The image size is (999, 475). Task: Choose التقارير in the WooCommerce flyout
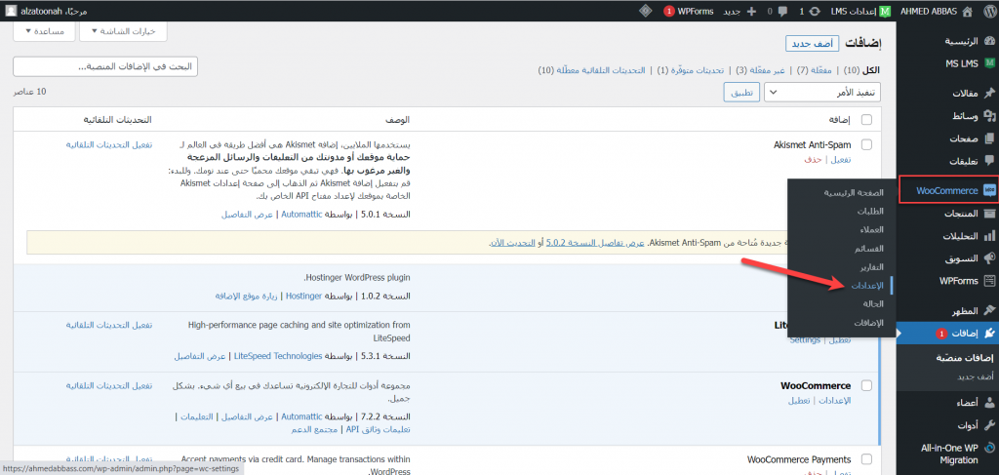pyautogui.click(x=871, y=267)
